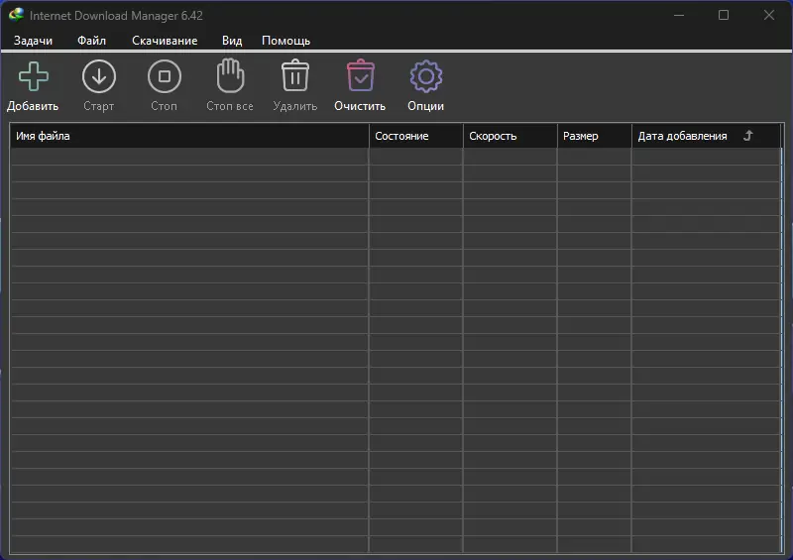793x560 pixels.
Task: Sort by Дата добавления column header
Action: (x=707, y=136)
